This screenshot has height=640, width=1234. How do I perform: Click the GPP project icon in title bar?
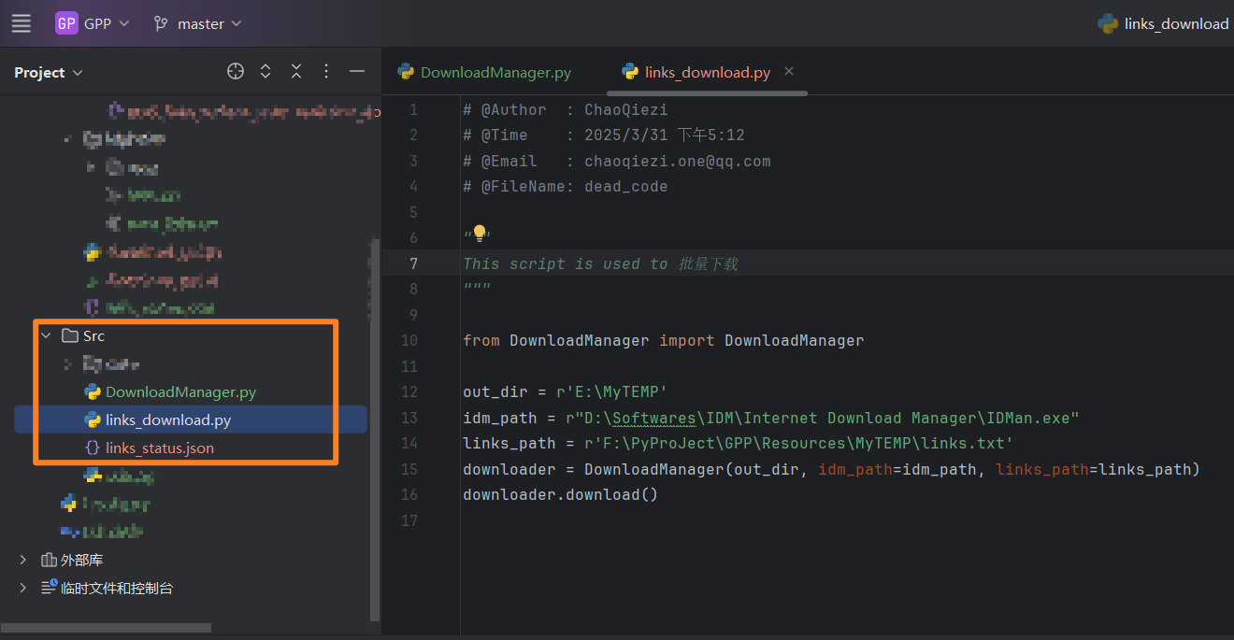click(x=65, y=23)
